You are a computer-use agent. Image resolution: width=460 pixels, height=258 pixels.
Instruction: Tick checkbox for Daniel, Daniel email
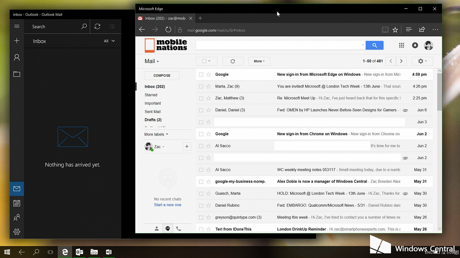pos(201,110)
